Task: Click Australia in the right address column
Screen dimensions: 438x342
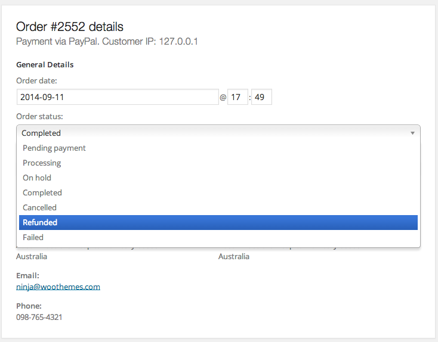Action: pyautogui.click(x=234, y=256)
